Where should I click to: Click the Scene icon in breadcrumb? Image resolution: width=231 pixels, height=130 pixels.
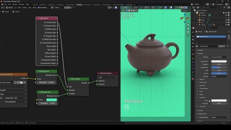coord(3,12)
